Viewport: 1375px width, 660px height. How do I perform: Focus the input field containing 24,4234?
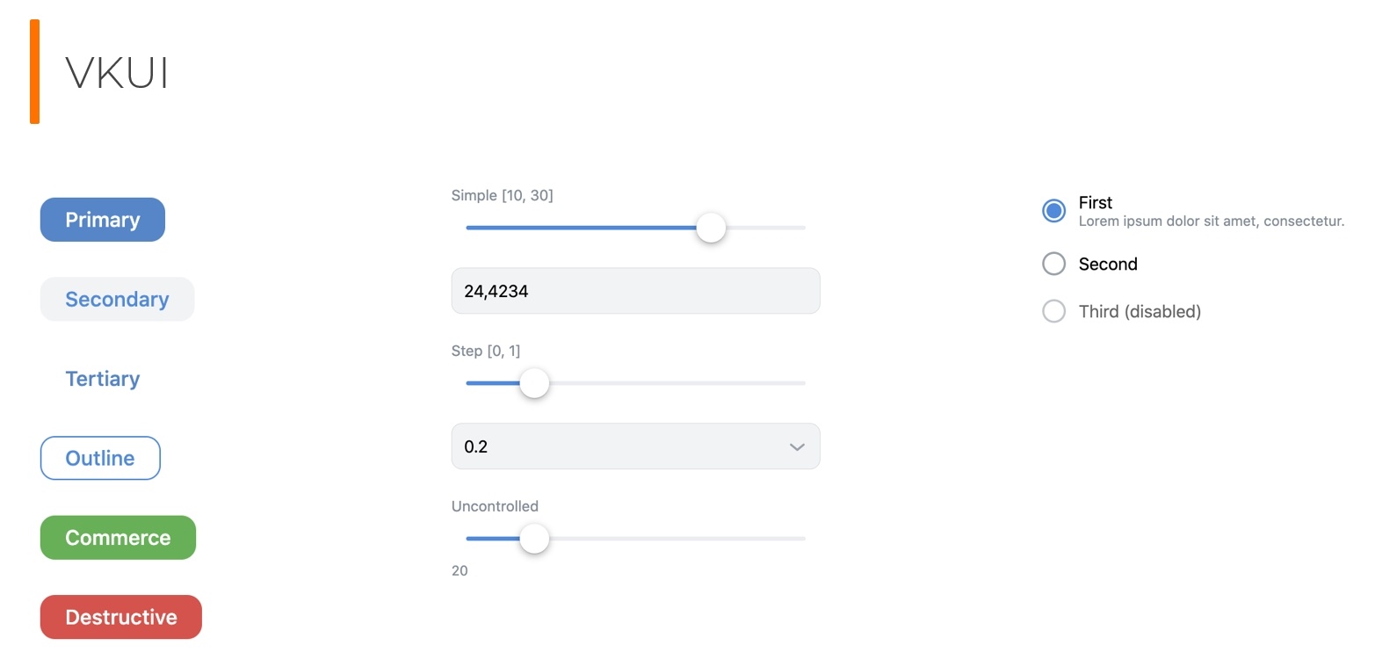pyautogui.click(x=634, y=291)
